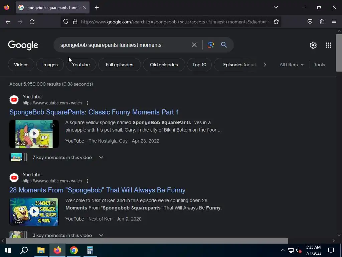
Task: Open the Windows notification center icon
Action: [331, 250]
